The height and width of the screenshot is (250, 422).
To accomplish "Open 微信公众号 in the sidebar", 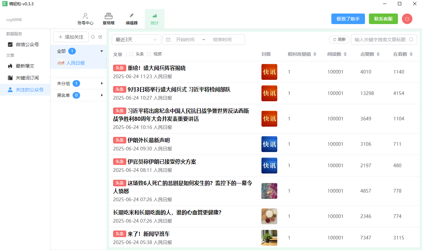I will 25,45.
